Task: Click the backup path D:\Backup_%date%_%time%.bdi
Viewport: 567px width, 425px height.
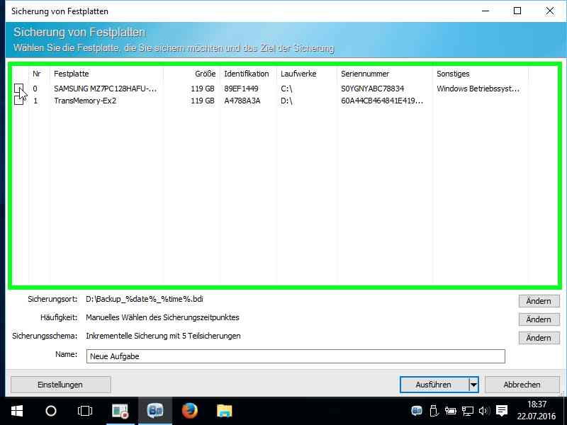Action: [145, 299]
